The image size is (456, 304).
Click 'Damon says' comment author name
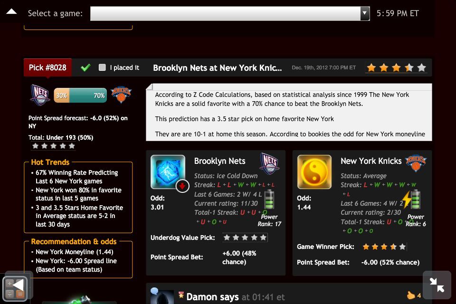(x=212, y=297)
